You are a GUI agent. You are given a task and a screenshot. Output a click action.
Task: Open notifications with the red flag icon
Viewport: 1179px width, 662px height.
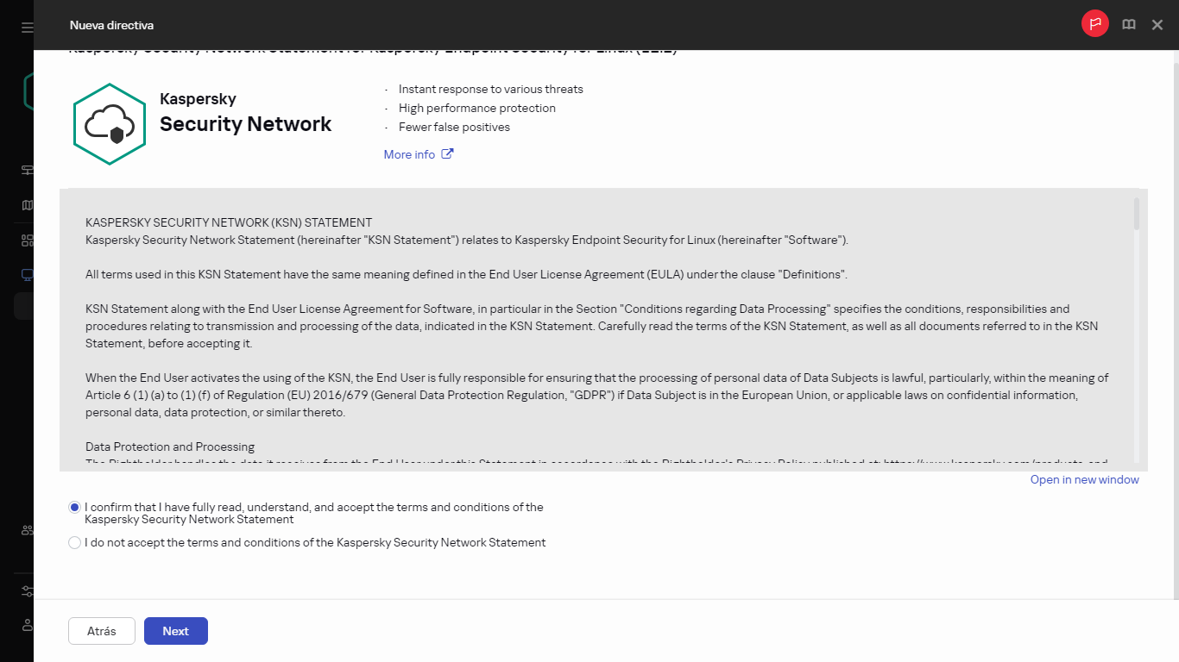[1094, 23]
